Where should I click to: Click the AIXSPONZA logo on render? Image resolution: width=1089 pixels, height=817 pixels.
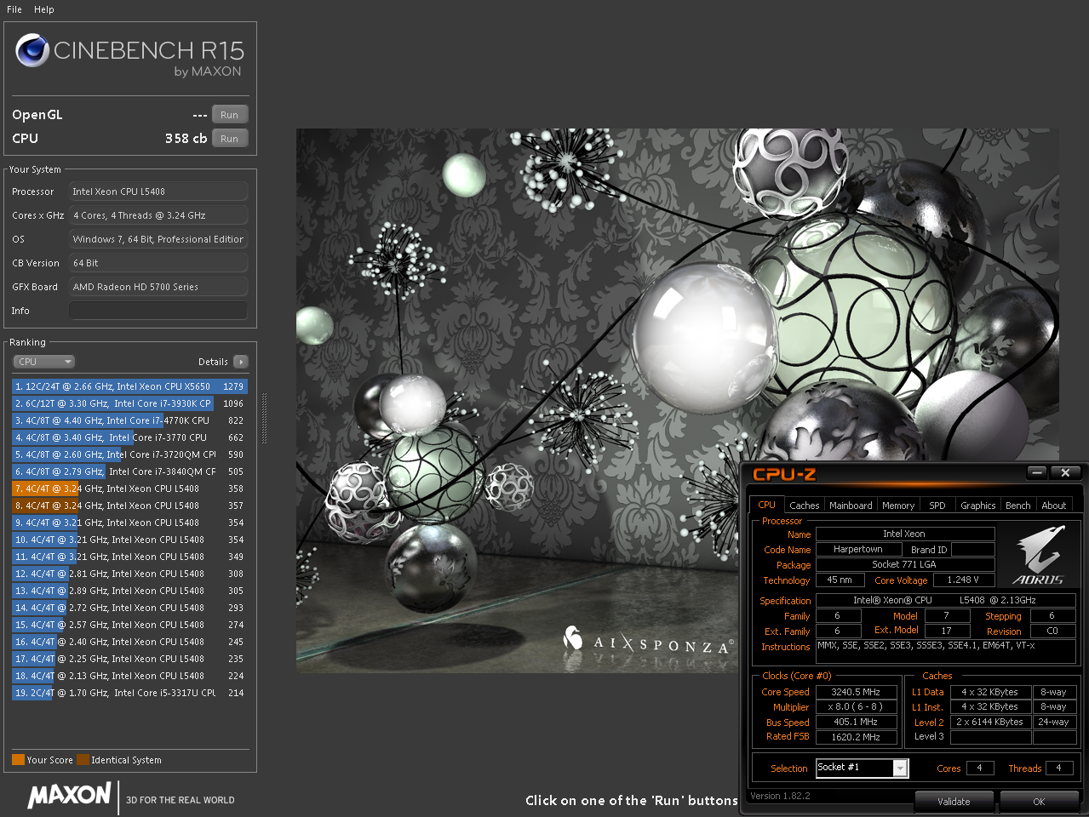click(647, 641)
